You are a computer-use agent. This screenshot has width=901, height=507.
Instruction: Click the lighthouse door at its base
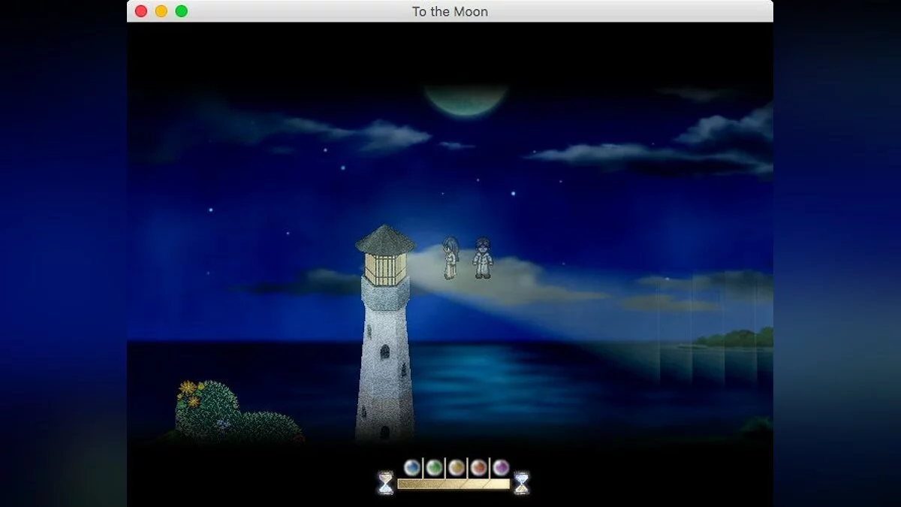pos(384,433)
